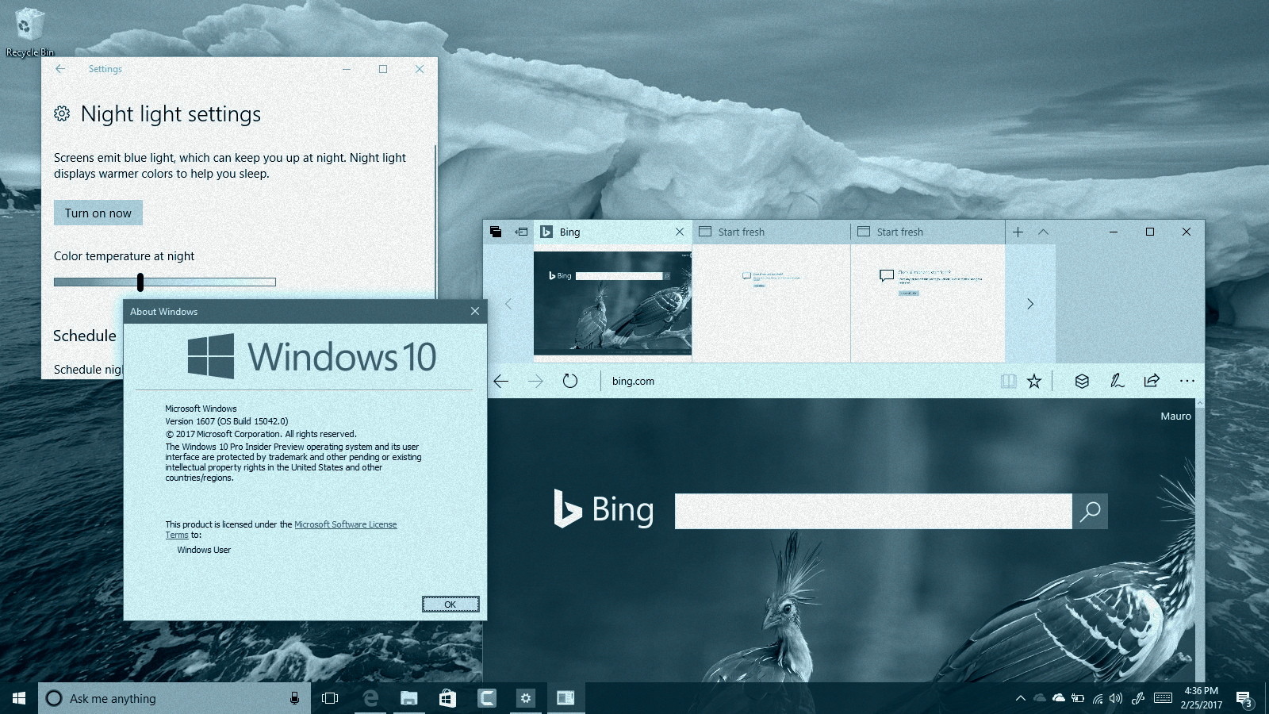The height and width of the screenshot is (714, 1269).
Task: Make a Web Note in Edge
Action: point(1117,381)
